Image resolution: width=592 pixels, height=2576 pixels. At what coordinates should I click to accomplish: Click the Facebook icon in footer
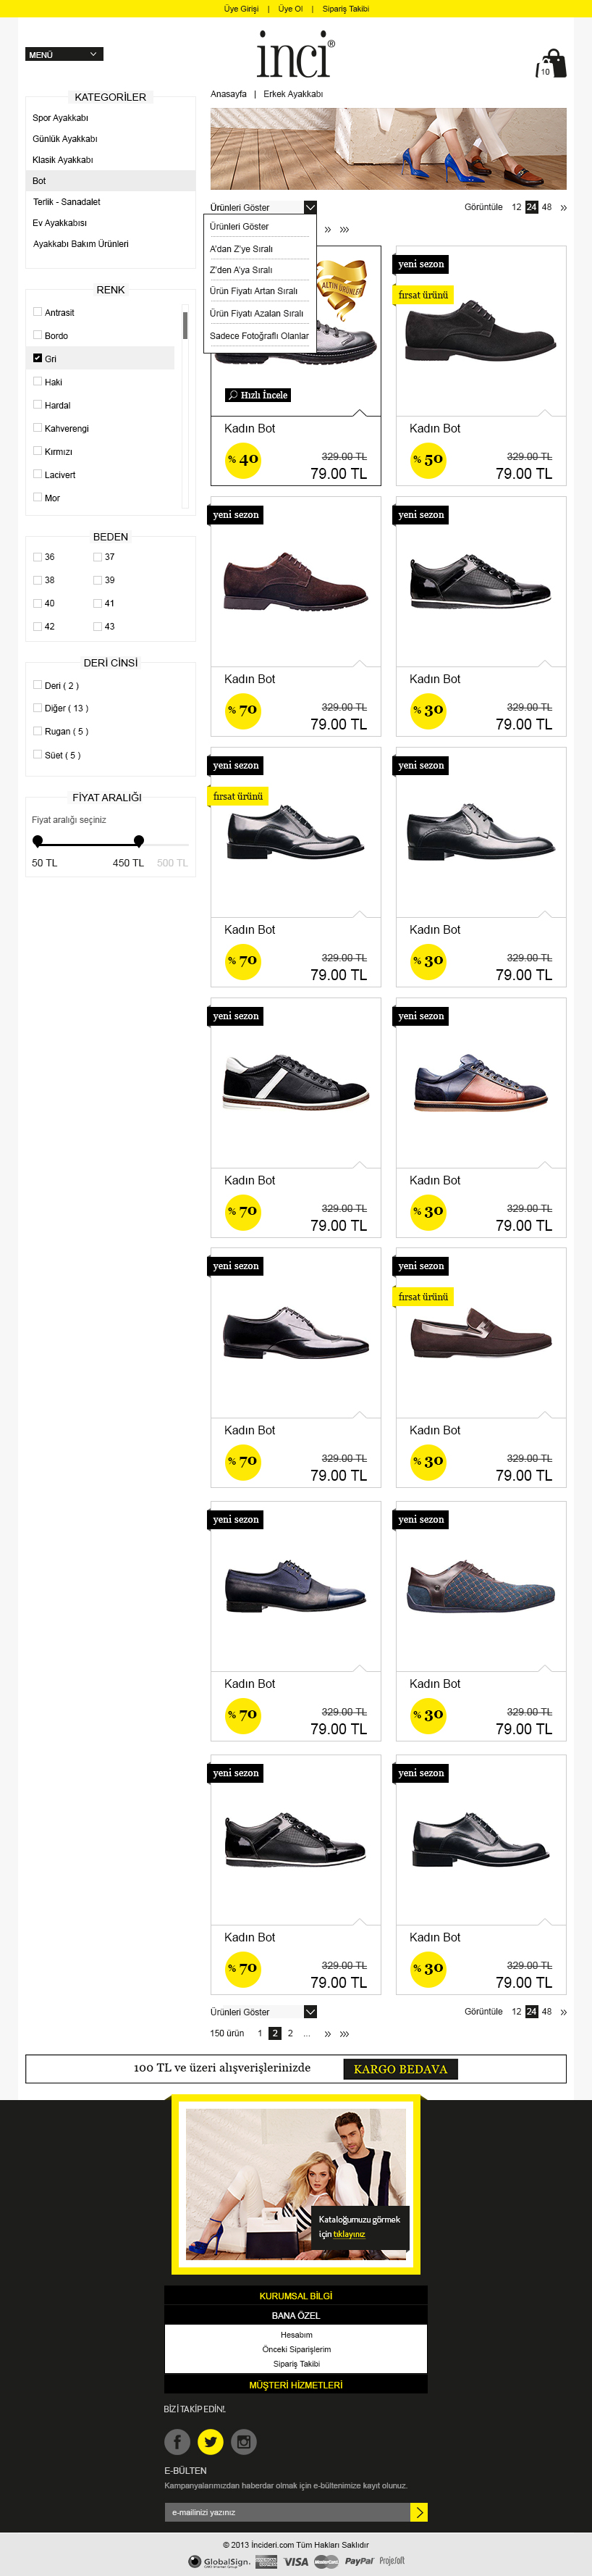tap(177, 2441)
